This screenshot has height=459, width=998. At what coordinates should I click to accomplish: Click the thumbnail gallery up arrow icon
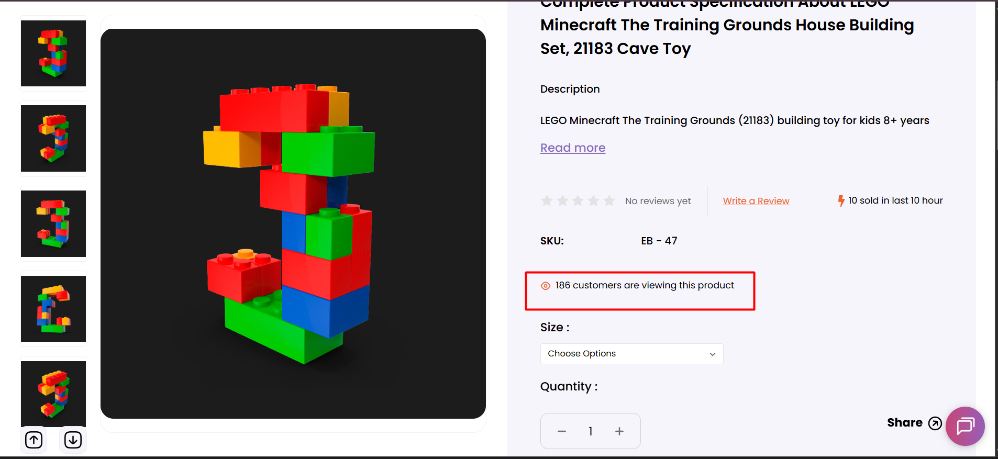coord(34,440)
